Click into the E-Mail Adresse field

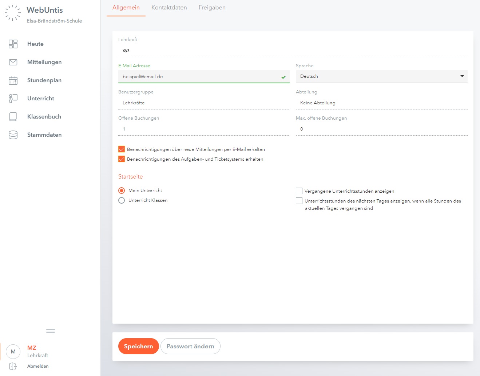(x=200, y=77)
